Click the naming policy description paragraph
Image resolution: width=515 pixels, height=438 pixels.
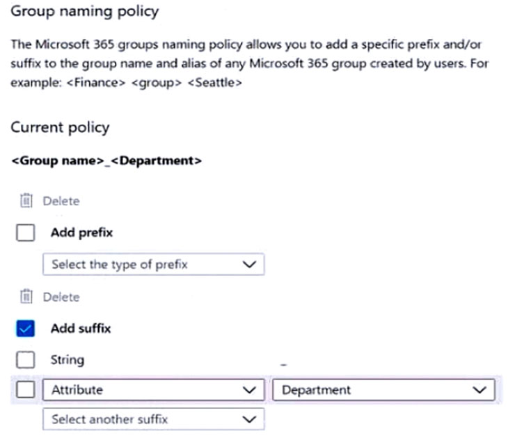pos(250,63)
